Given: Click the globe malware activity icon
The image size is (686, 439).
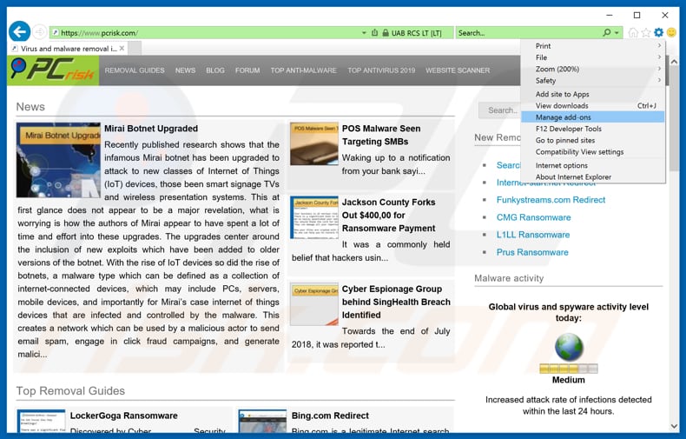Looking at the screenshot, I should [569, 347].
